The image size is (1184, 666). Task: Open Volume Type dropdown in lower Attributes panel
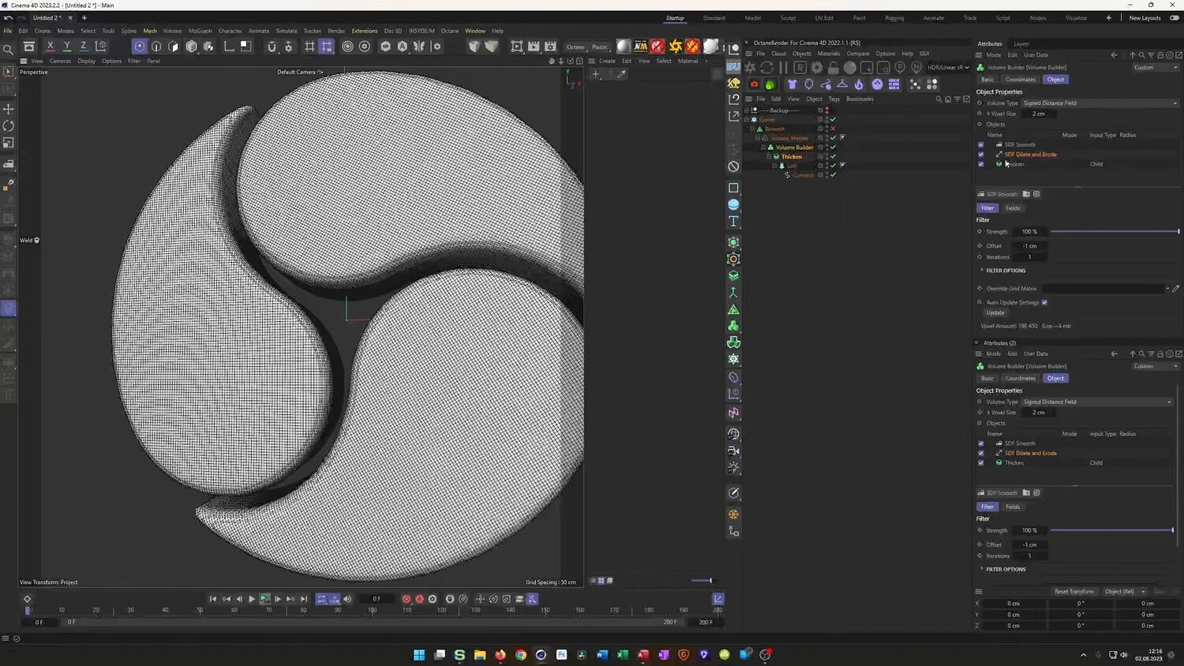(1097, 402)
